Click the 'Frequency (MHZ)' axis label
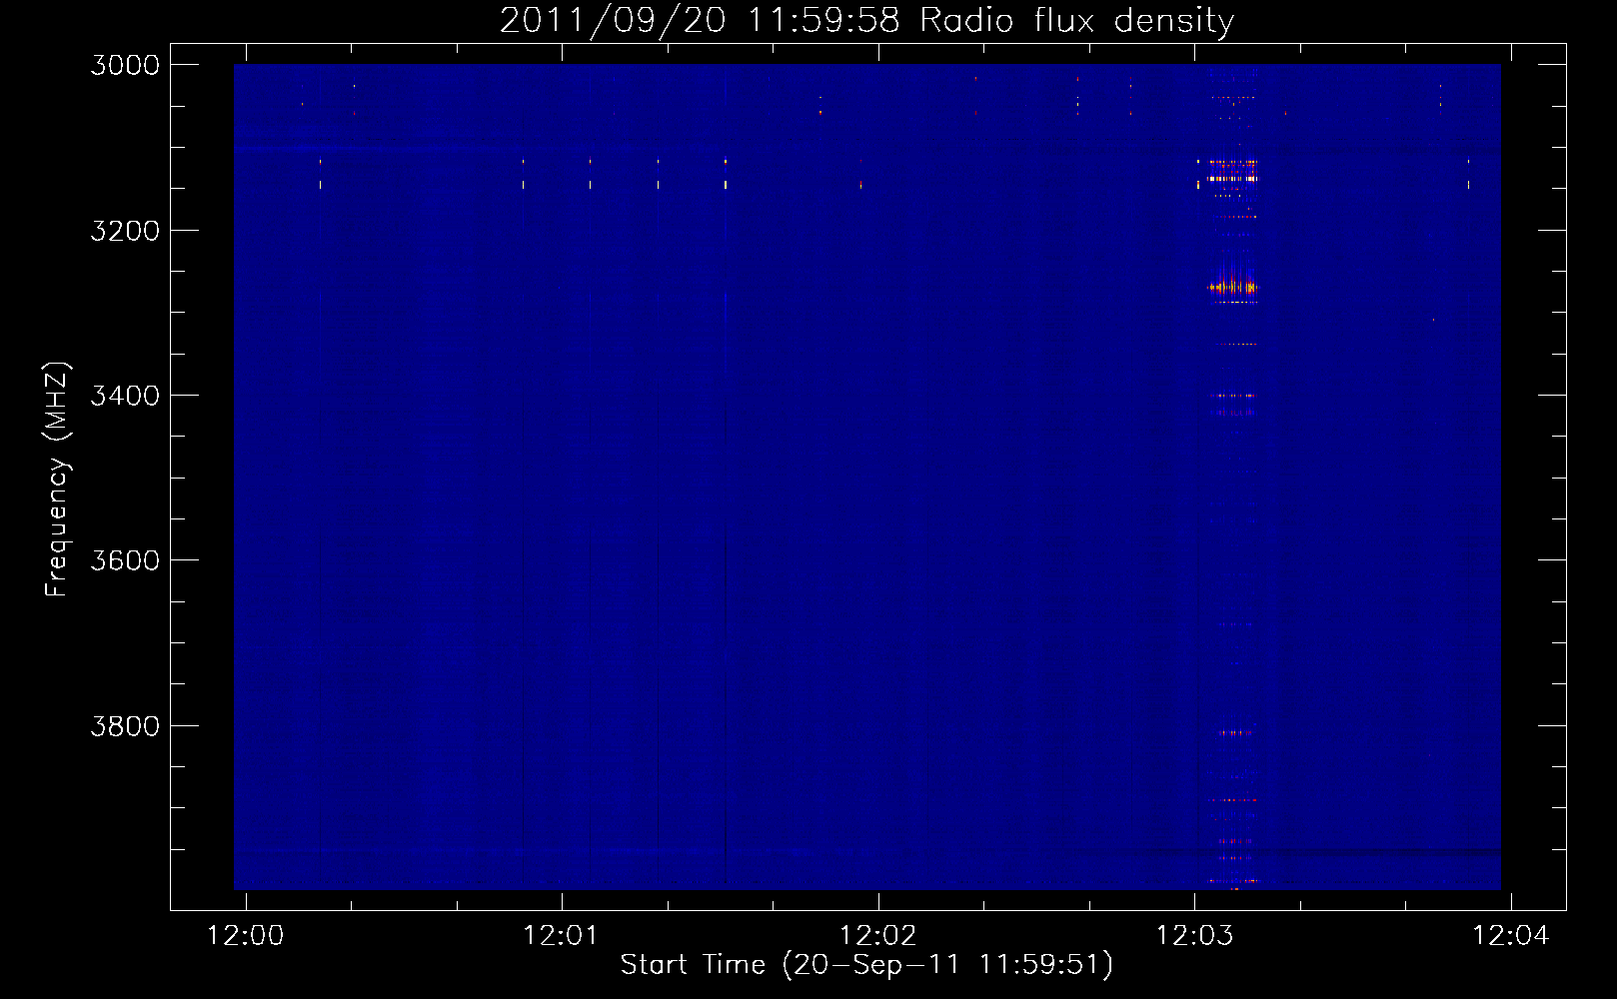Screen dimensions: 1617x999 pyautogui.click(x=57, y=480)
